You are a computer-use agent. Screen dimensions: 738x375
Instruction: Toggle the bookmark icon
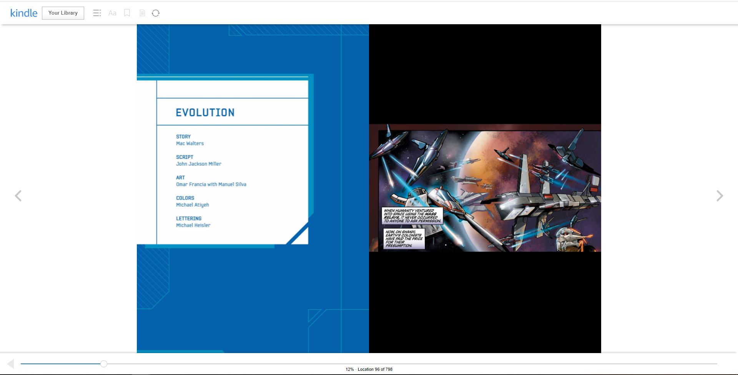click(127, 13)
